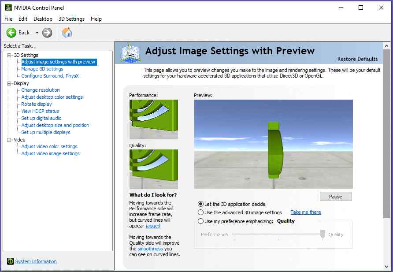Image resolution: width=393 pixels, height=272 pixels.
Task: Collapse the Display tree node
Action: click(x=9, y=83)
